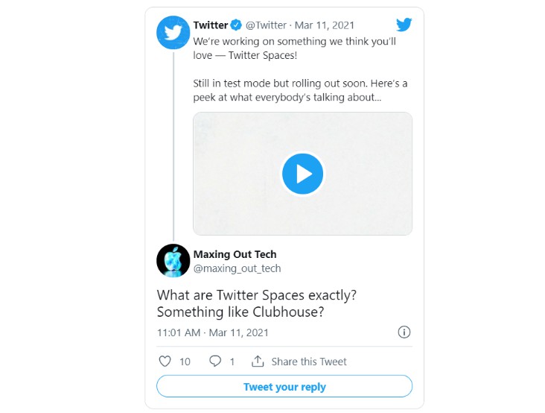
Task: Open the Twitter account name link
Action: pyautogui.click(x=211, y=25)
